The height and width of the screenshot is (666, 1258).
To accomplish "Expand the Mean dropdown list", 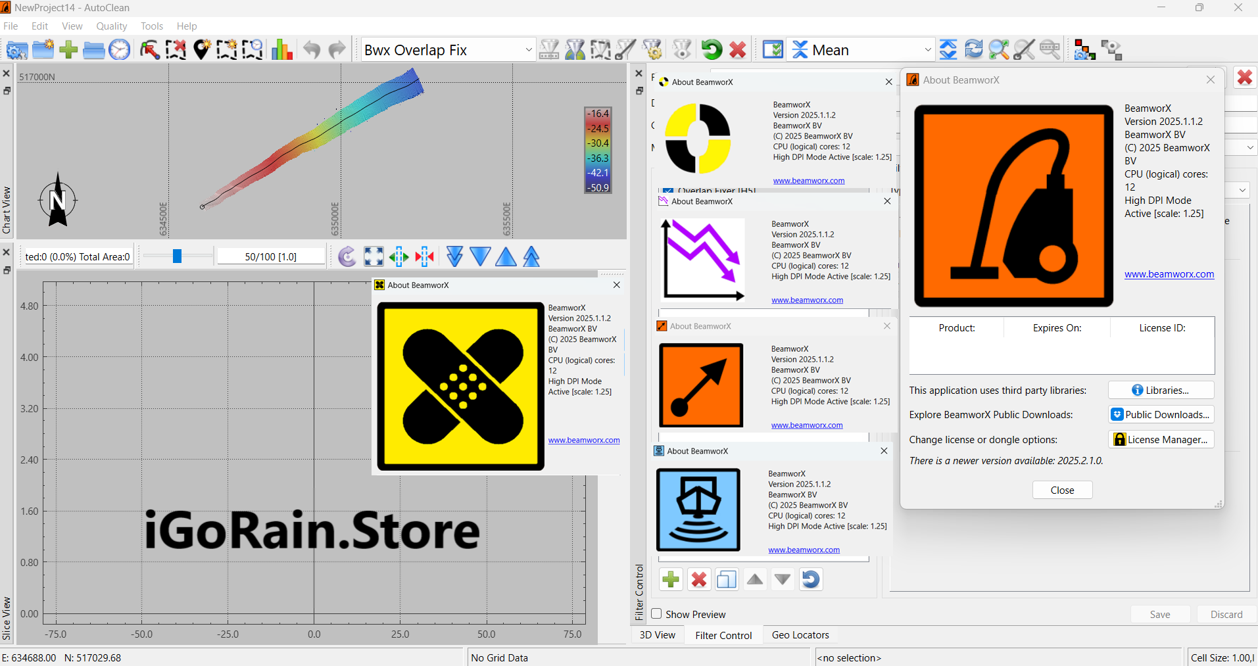I will point(927,50).
